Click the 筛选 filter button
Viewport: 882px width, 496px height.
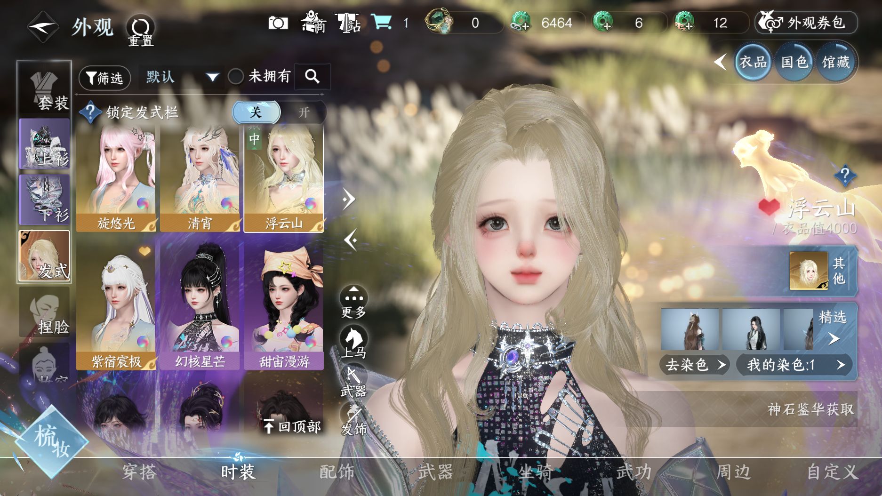pyautogui.click(x=104, y=78)
